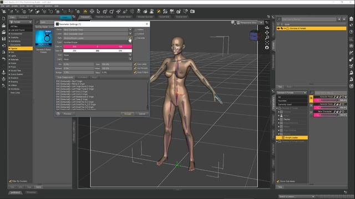Click the home icon in right sidebar

coord(351,19)
